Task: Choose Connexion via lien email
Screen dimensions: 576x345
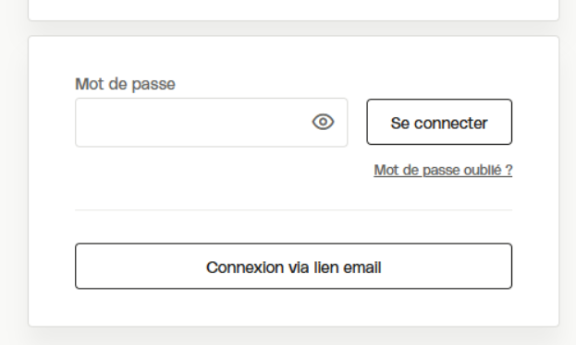Action: click(x=293, y=267)
